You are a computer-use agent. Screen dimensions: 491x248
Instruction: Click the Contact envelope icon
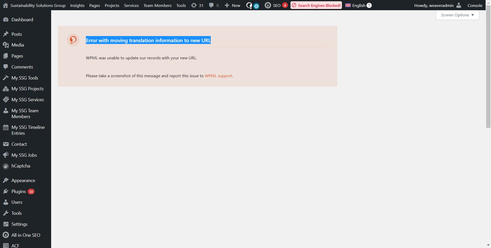[6, 144]
